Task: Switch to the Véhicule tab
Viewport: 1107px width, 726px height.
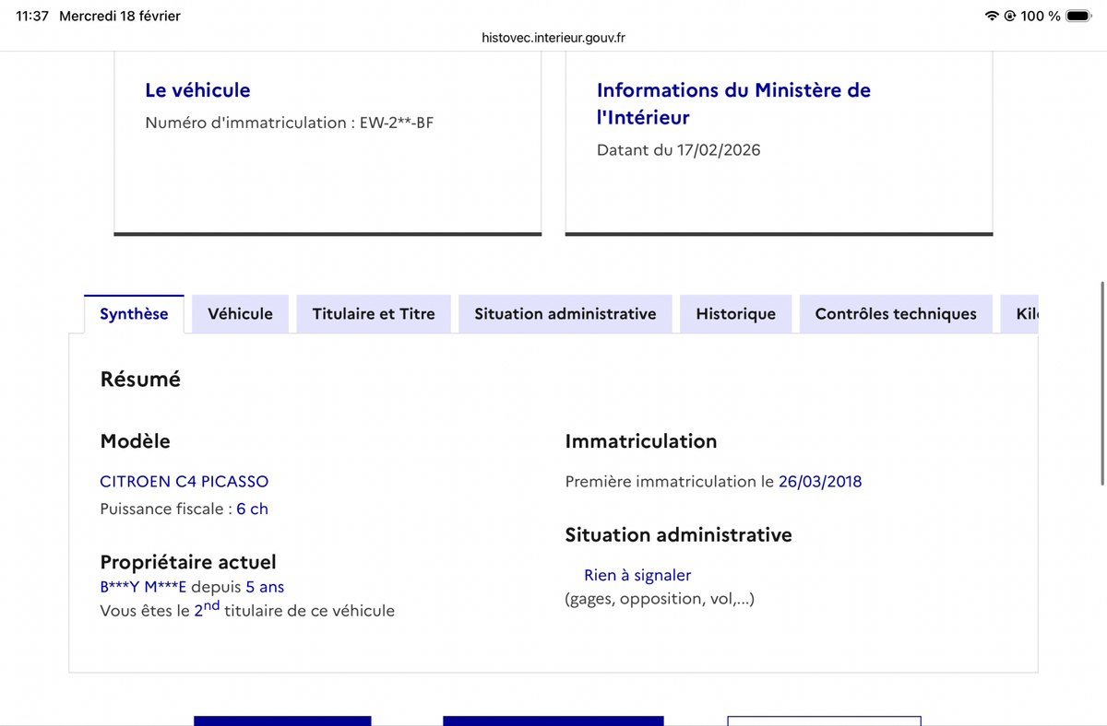Action: (241, 314)
